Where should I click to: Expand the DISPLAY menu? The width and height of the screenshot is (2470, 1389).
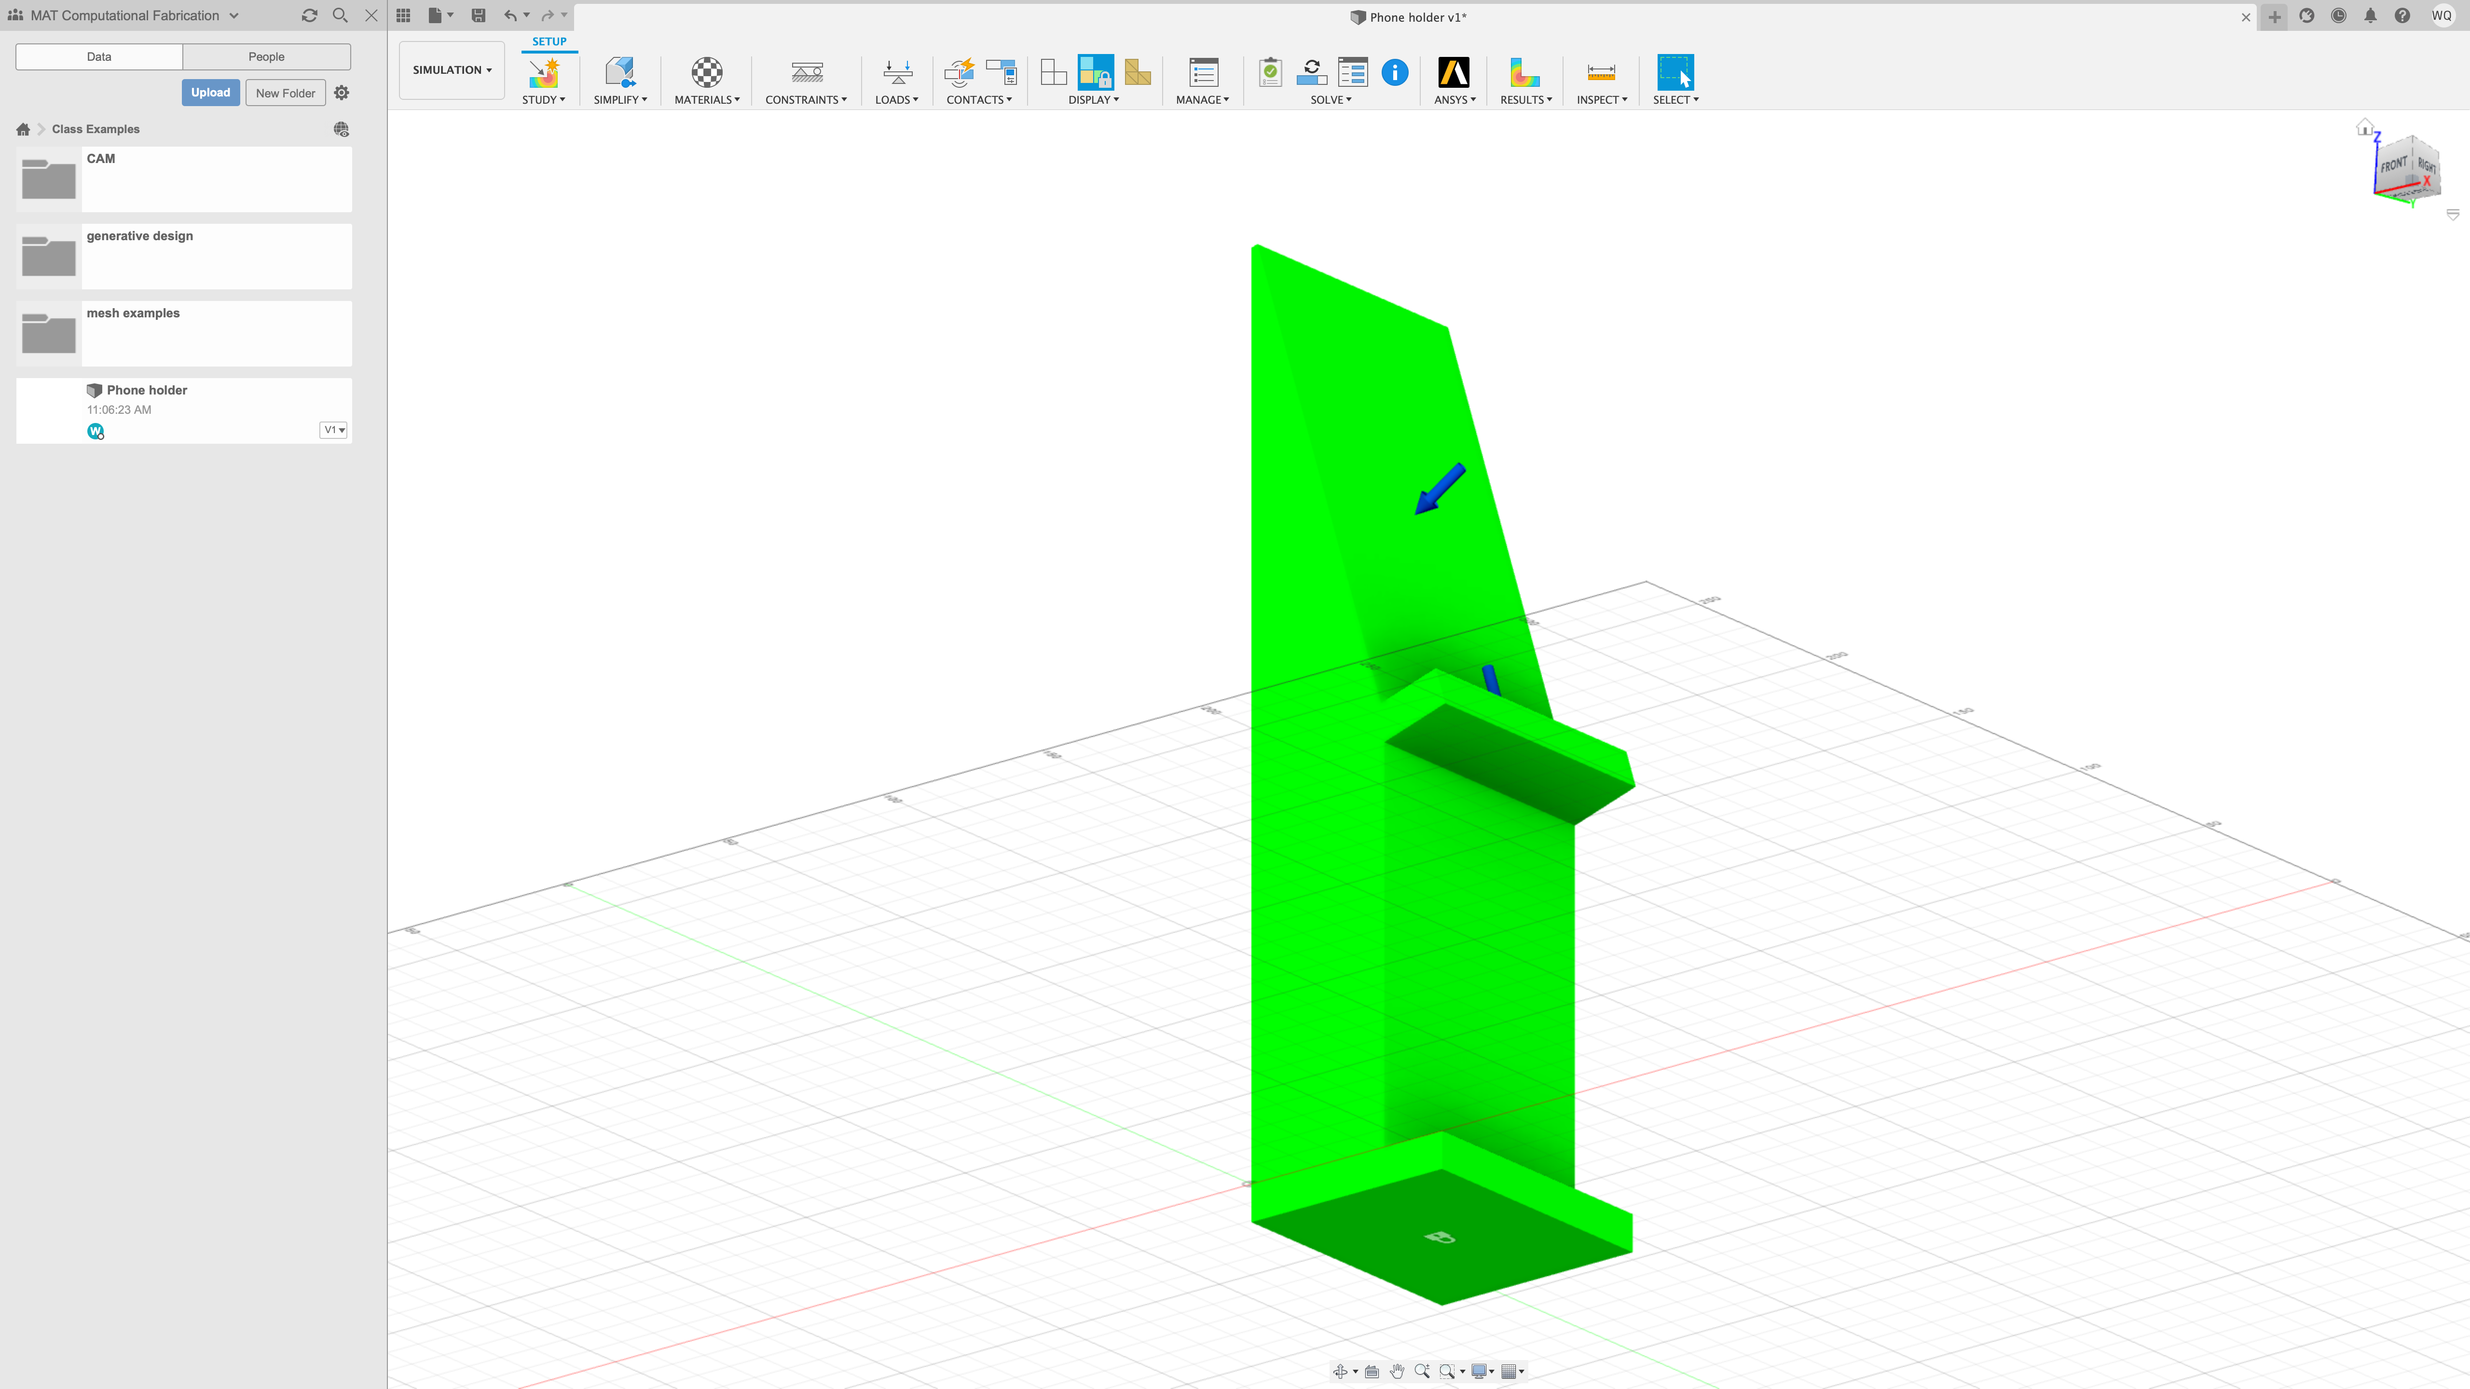(1094, 100)
